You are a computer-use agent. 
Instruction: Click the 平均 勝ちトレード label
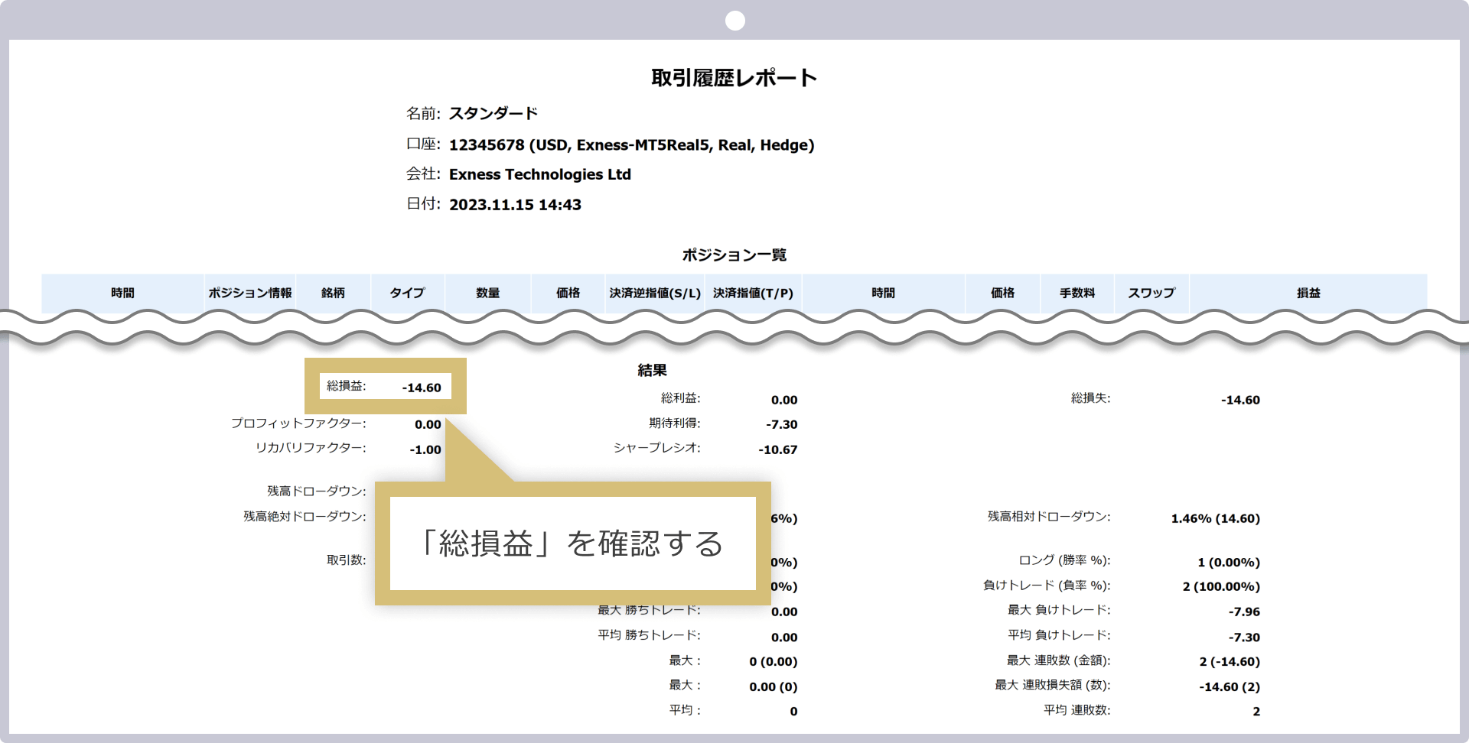(649, 635)
